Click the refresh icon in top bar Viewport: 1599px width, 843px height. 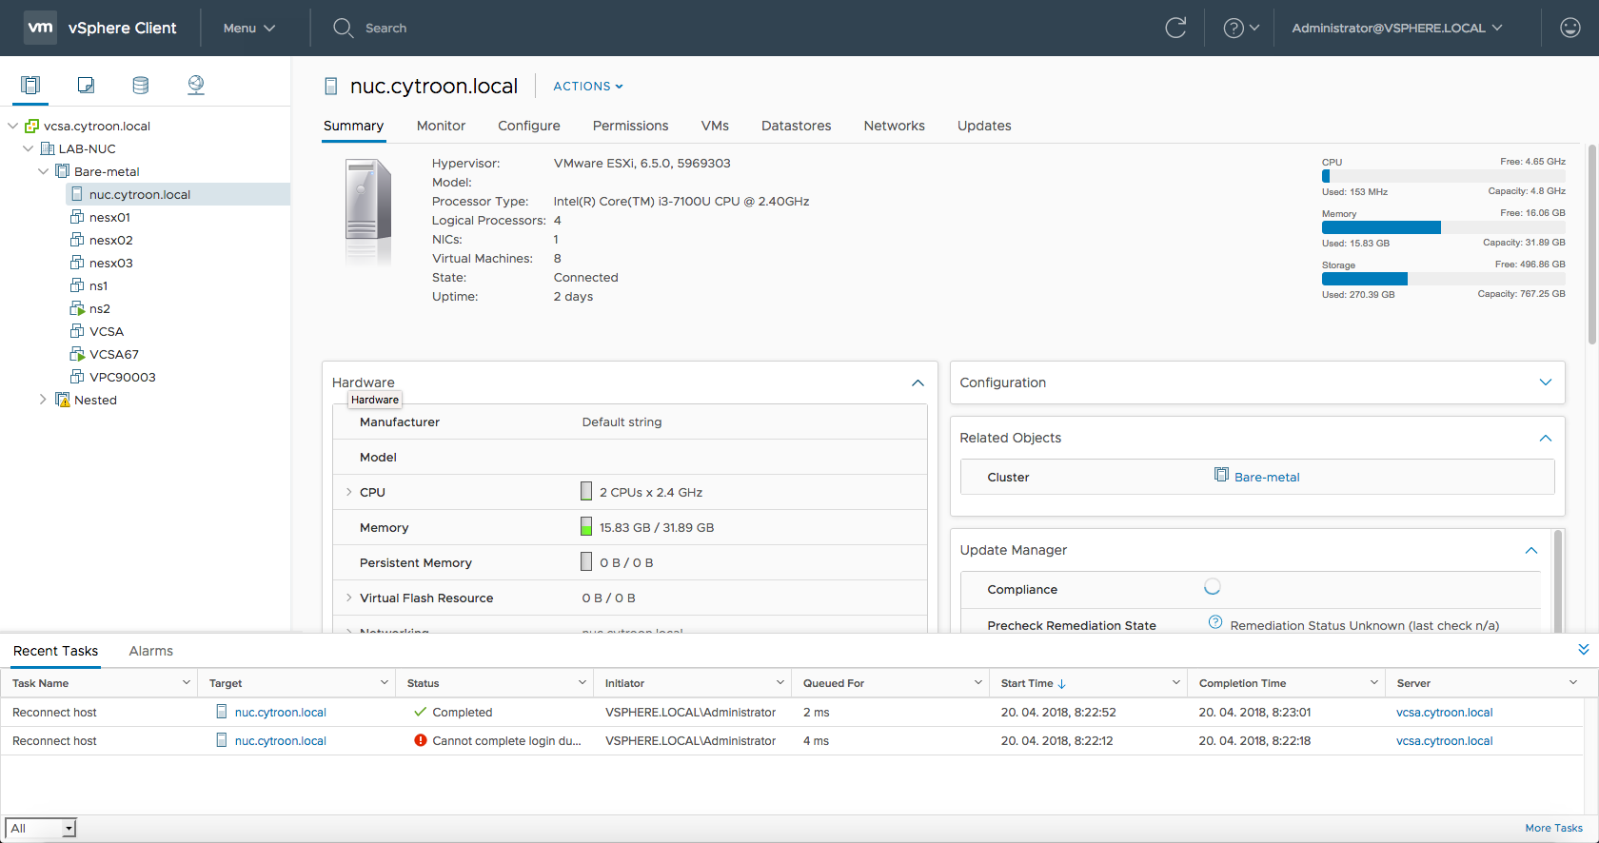(x=1175, y=28)
